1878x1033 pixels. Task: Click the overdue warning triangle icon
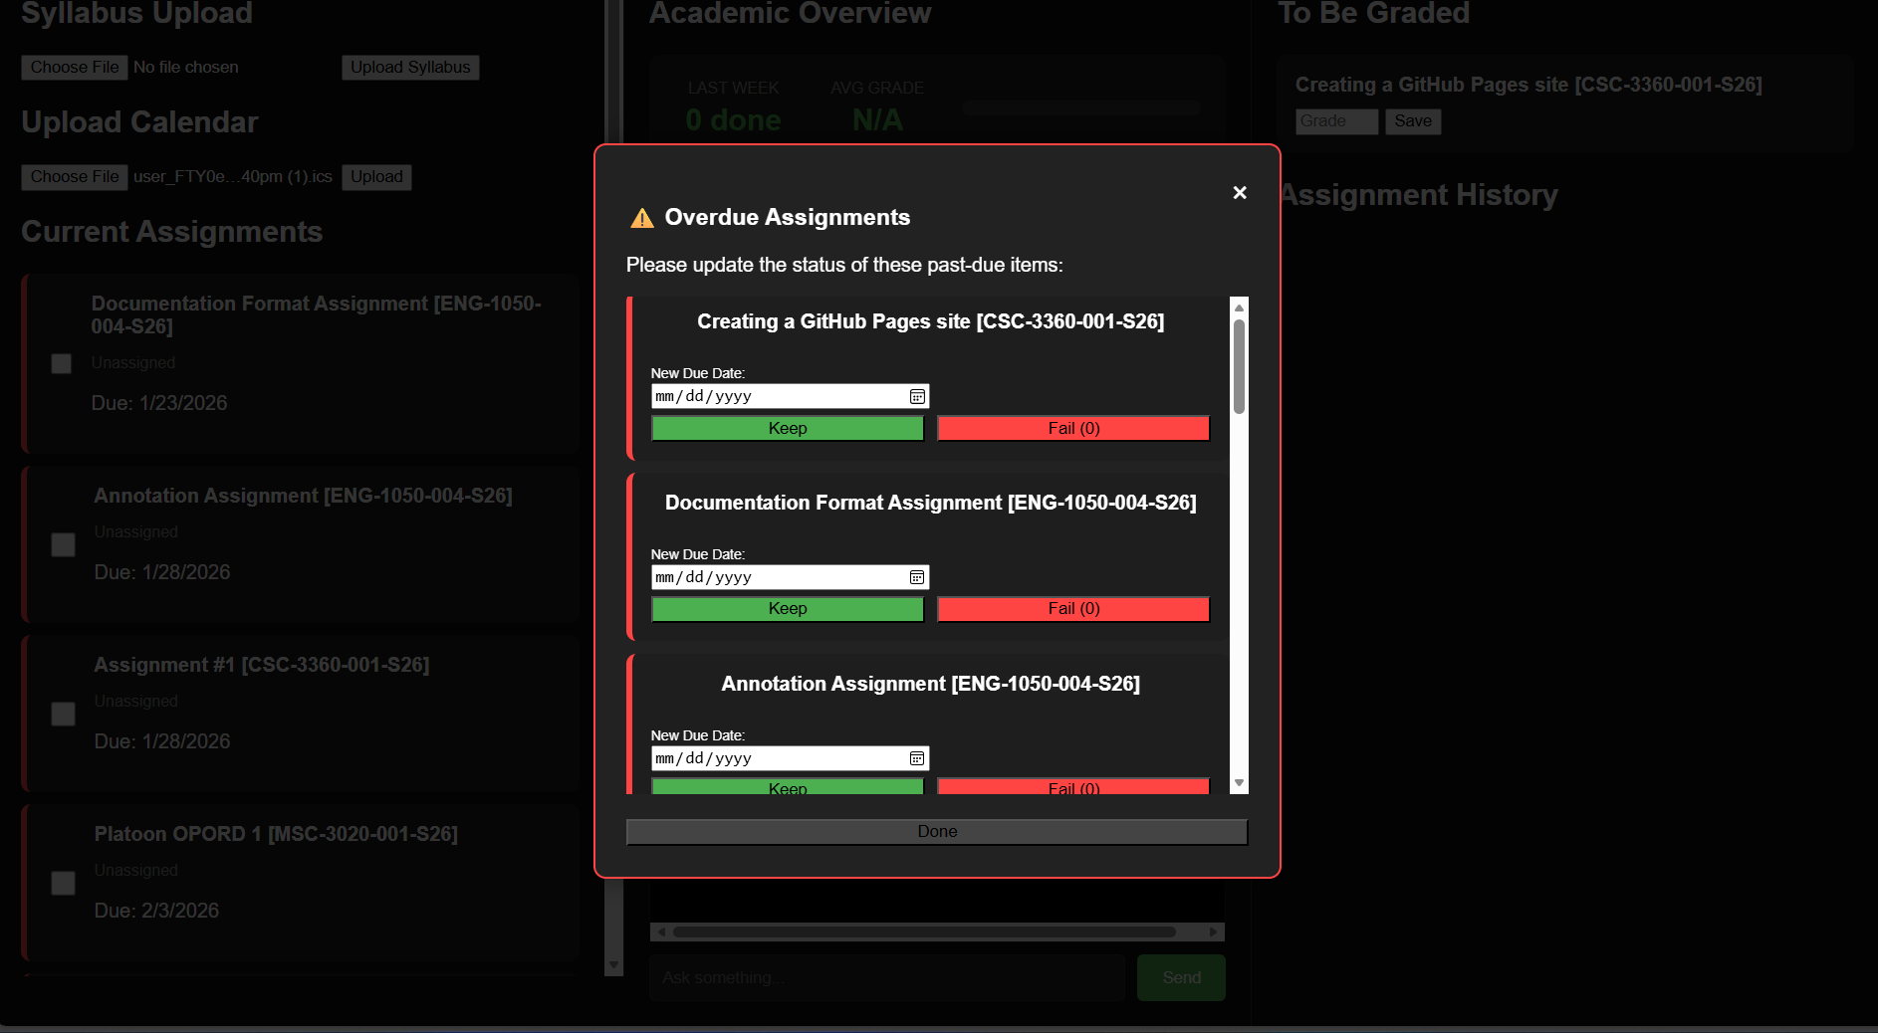(x=642, y=218)
